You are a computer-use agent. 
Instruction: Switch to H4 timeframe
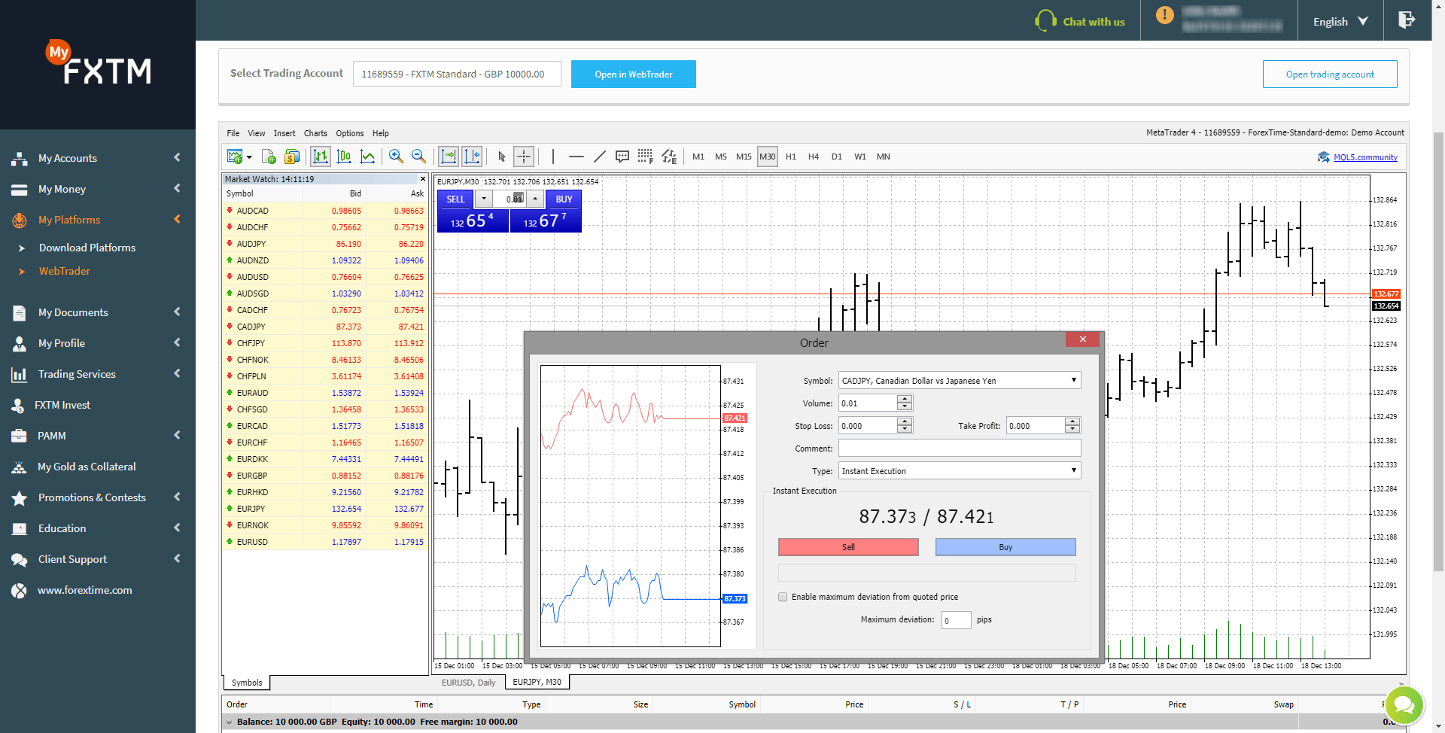click(814, 157)
